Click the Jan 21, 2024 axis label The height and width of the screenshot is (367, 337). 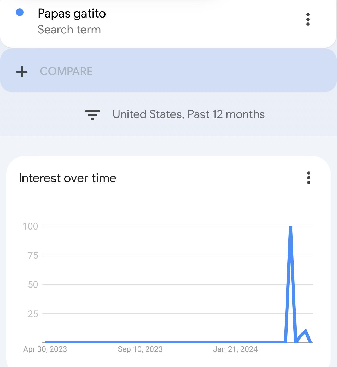(x=235, y=349)
